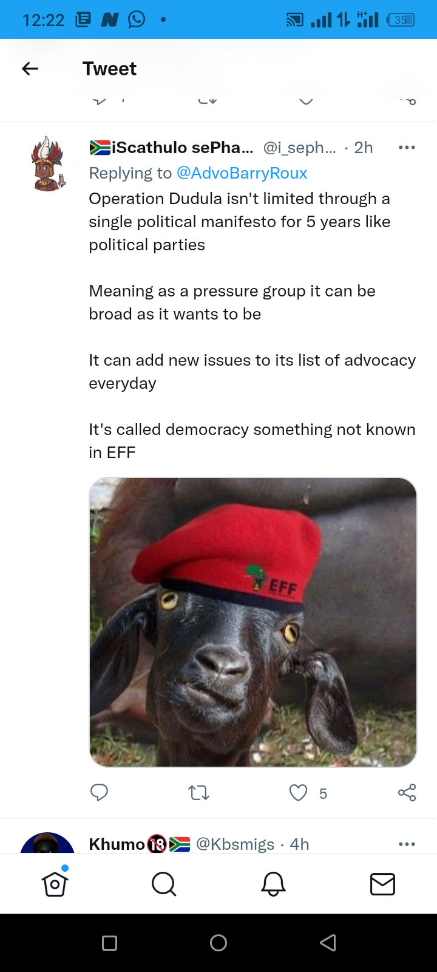Tap the Android back triangle button
The image size is (437, 972).
coord(328,943)
